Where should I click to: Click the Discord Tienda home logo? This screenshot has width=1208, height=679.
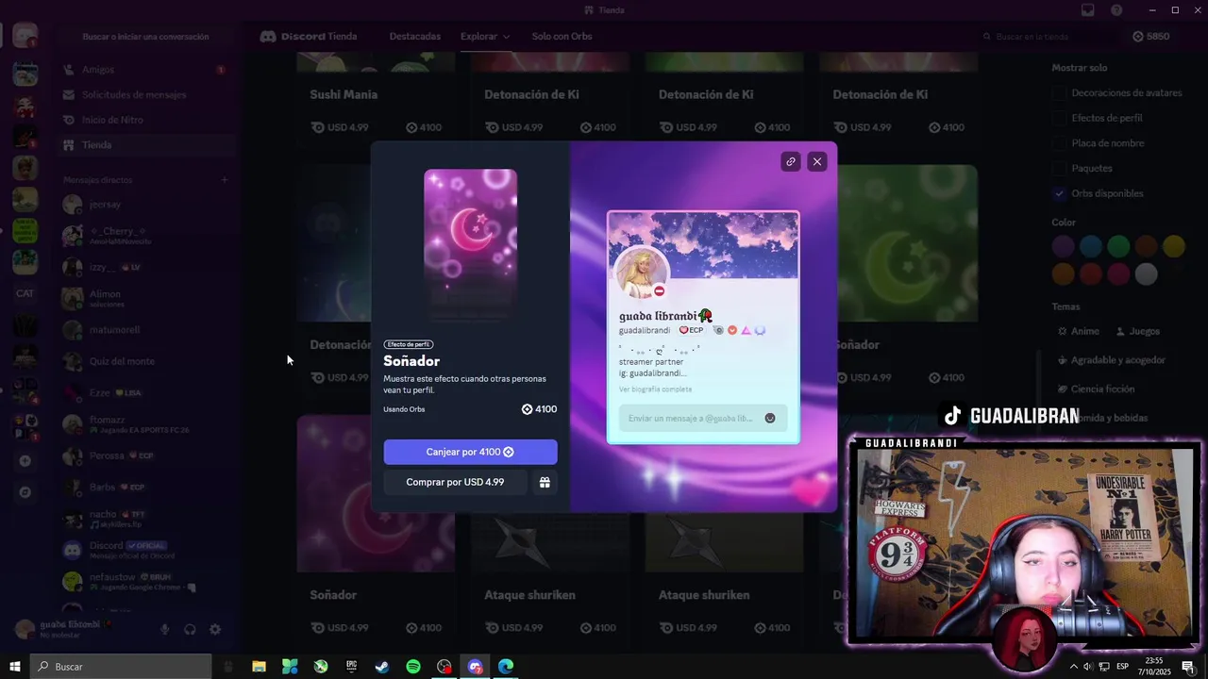click(309, 36)
